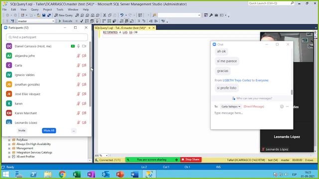Click the Save All toolbar icon
This screenshot has height=179, width=319.
[49, 15]
